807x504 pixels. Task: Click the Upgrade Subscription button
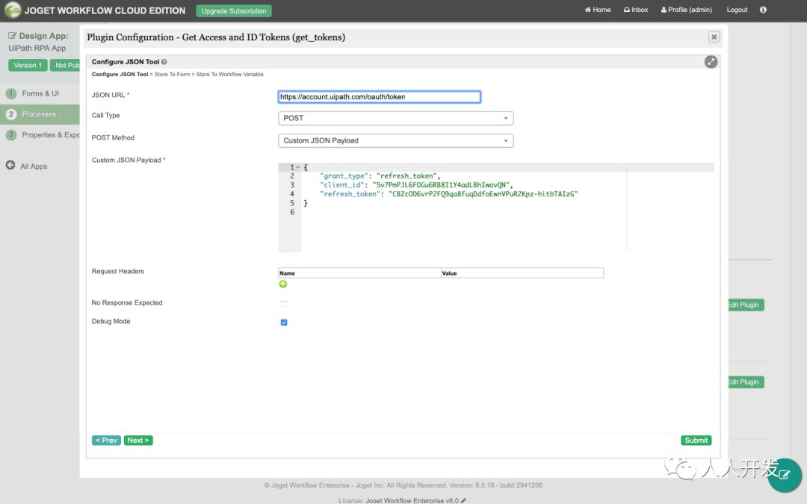234,10
